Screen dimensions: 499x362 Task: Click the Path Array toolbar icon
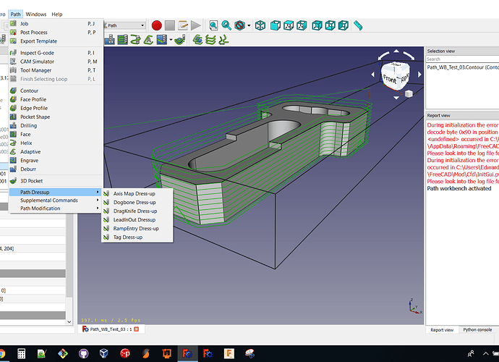click(210, 40)
